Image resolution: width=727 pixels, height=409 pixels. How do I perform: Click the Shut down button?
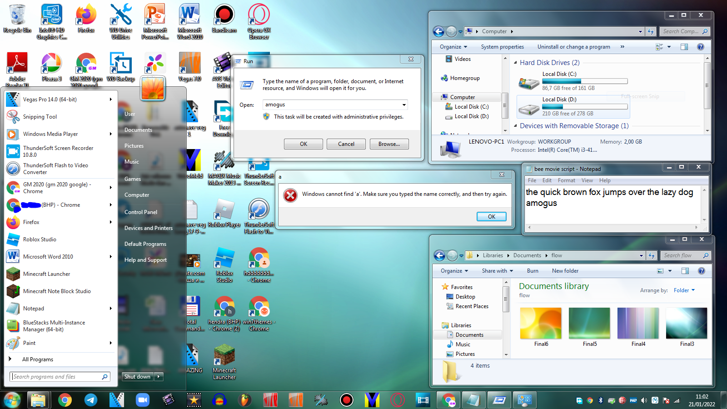pyautogui.click(x=137, y=377)
